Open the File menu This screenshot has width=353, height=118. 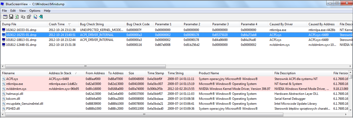click(x=4, y=11)
